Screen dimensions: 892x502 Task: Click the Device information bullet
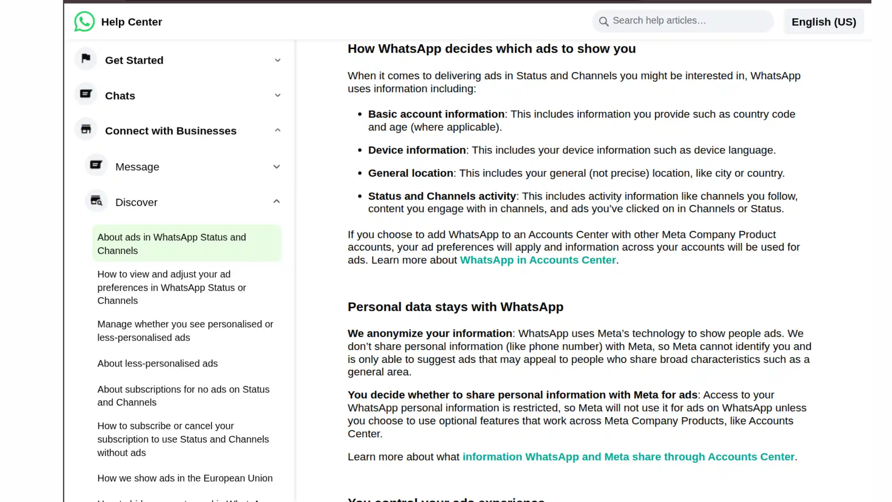click(x=572, y=150)
